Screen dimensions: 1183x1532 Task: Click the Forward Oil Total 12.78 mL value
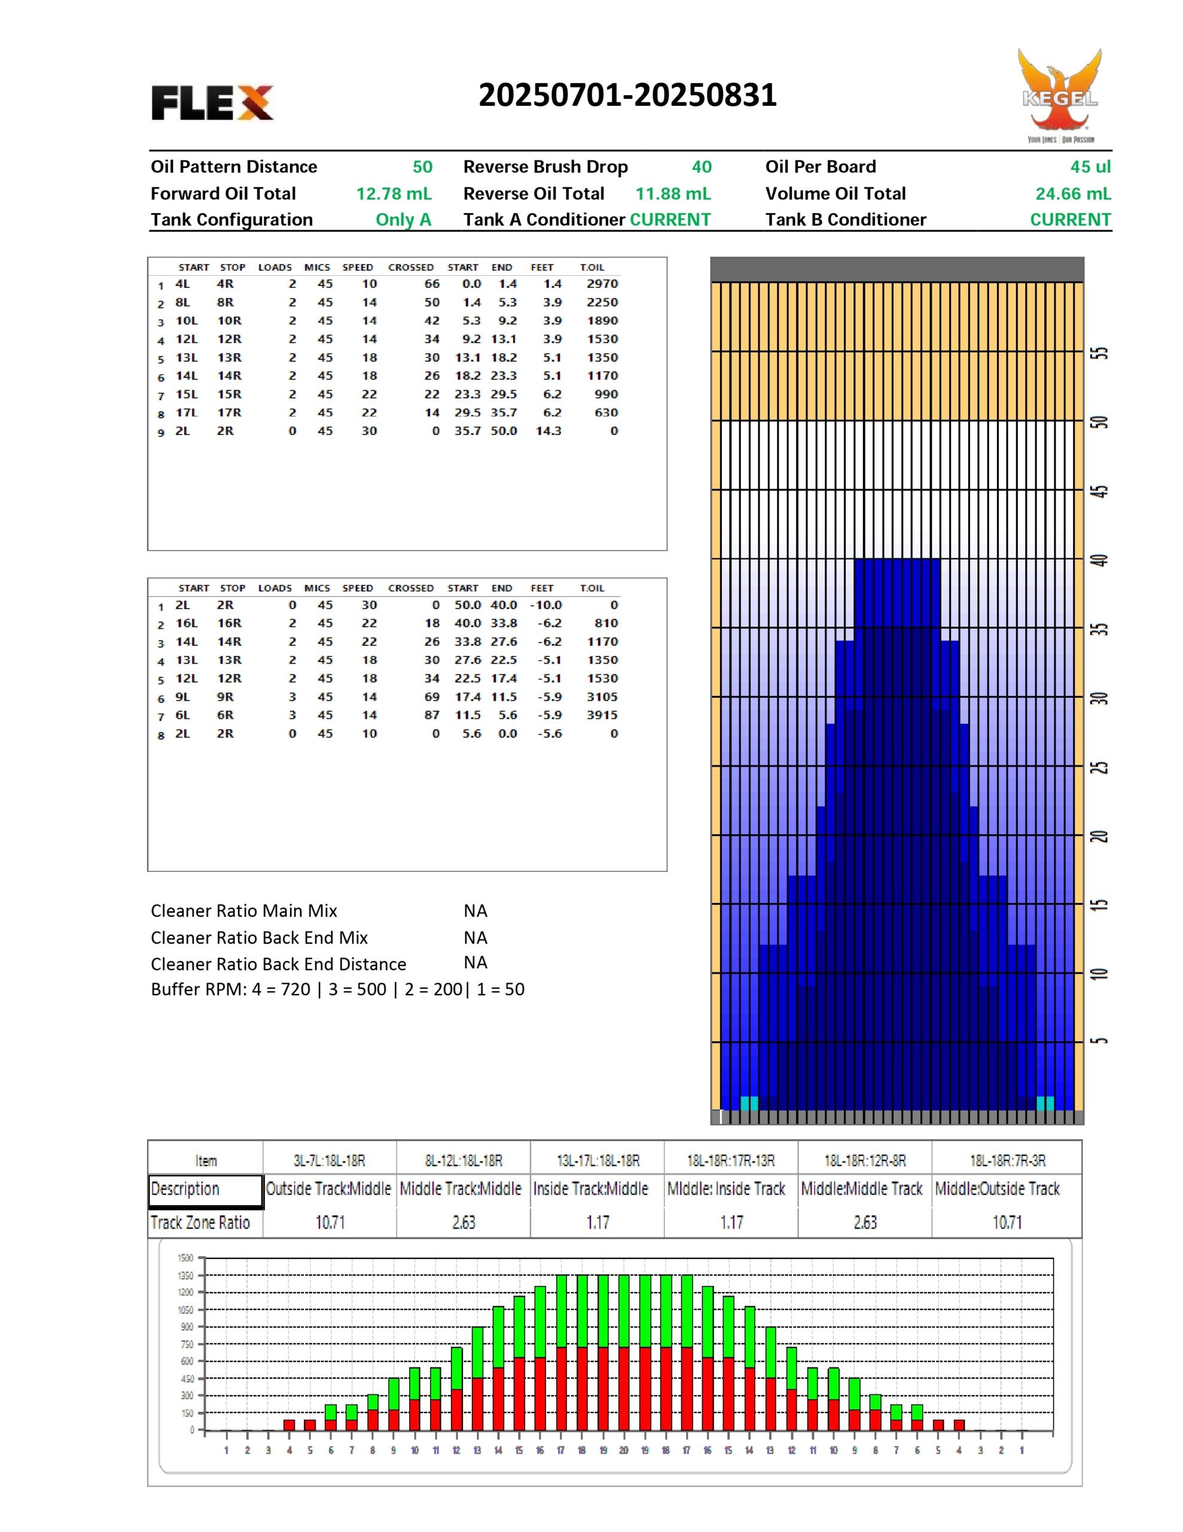pyautogui.click(x=394, y=194)
